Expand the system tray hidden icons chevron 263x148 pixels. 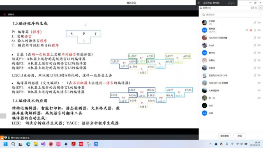tap(210, 144)
